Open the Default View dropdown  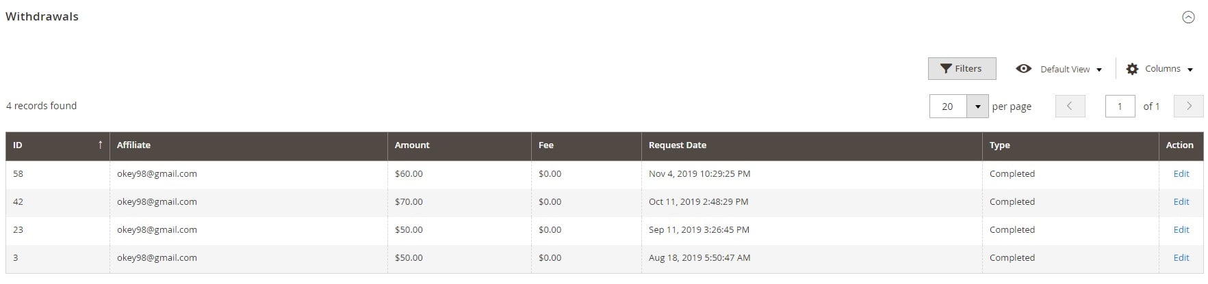tap(1059, 69)
